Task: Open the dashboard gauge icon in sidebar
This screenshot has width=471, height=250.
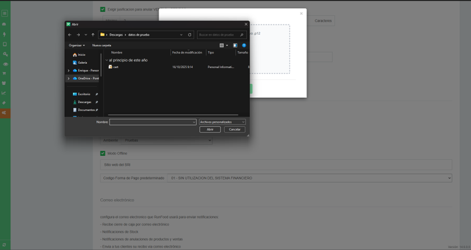Action: 4,24
